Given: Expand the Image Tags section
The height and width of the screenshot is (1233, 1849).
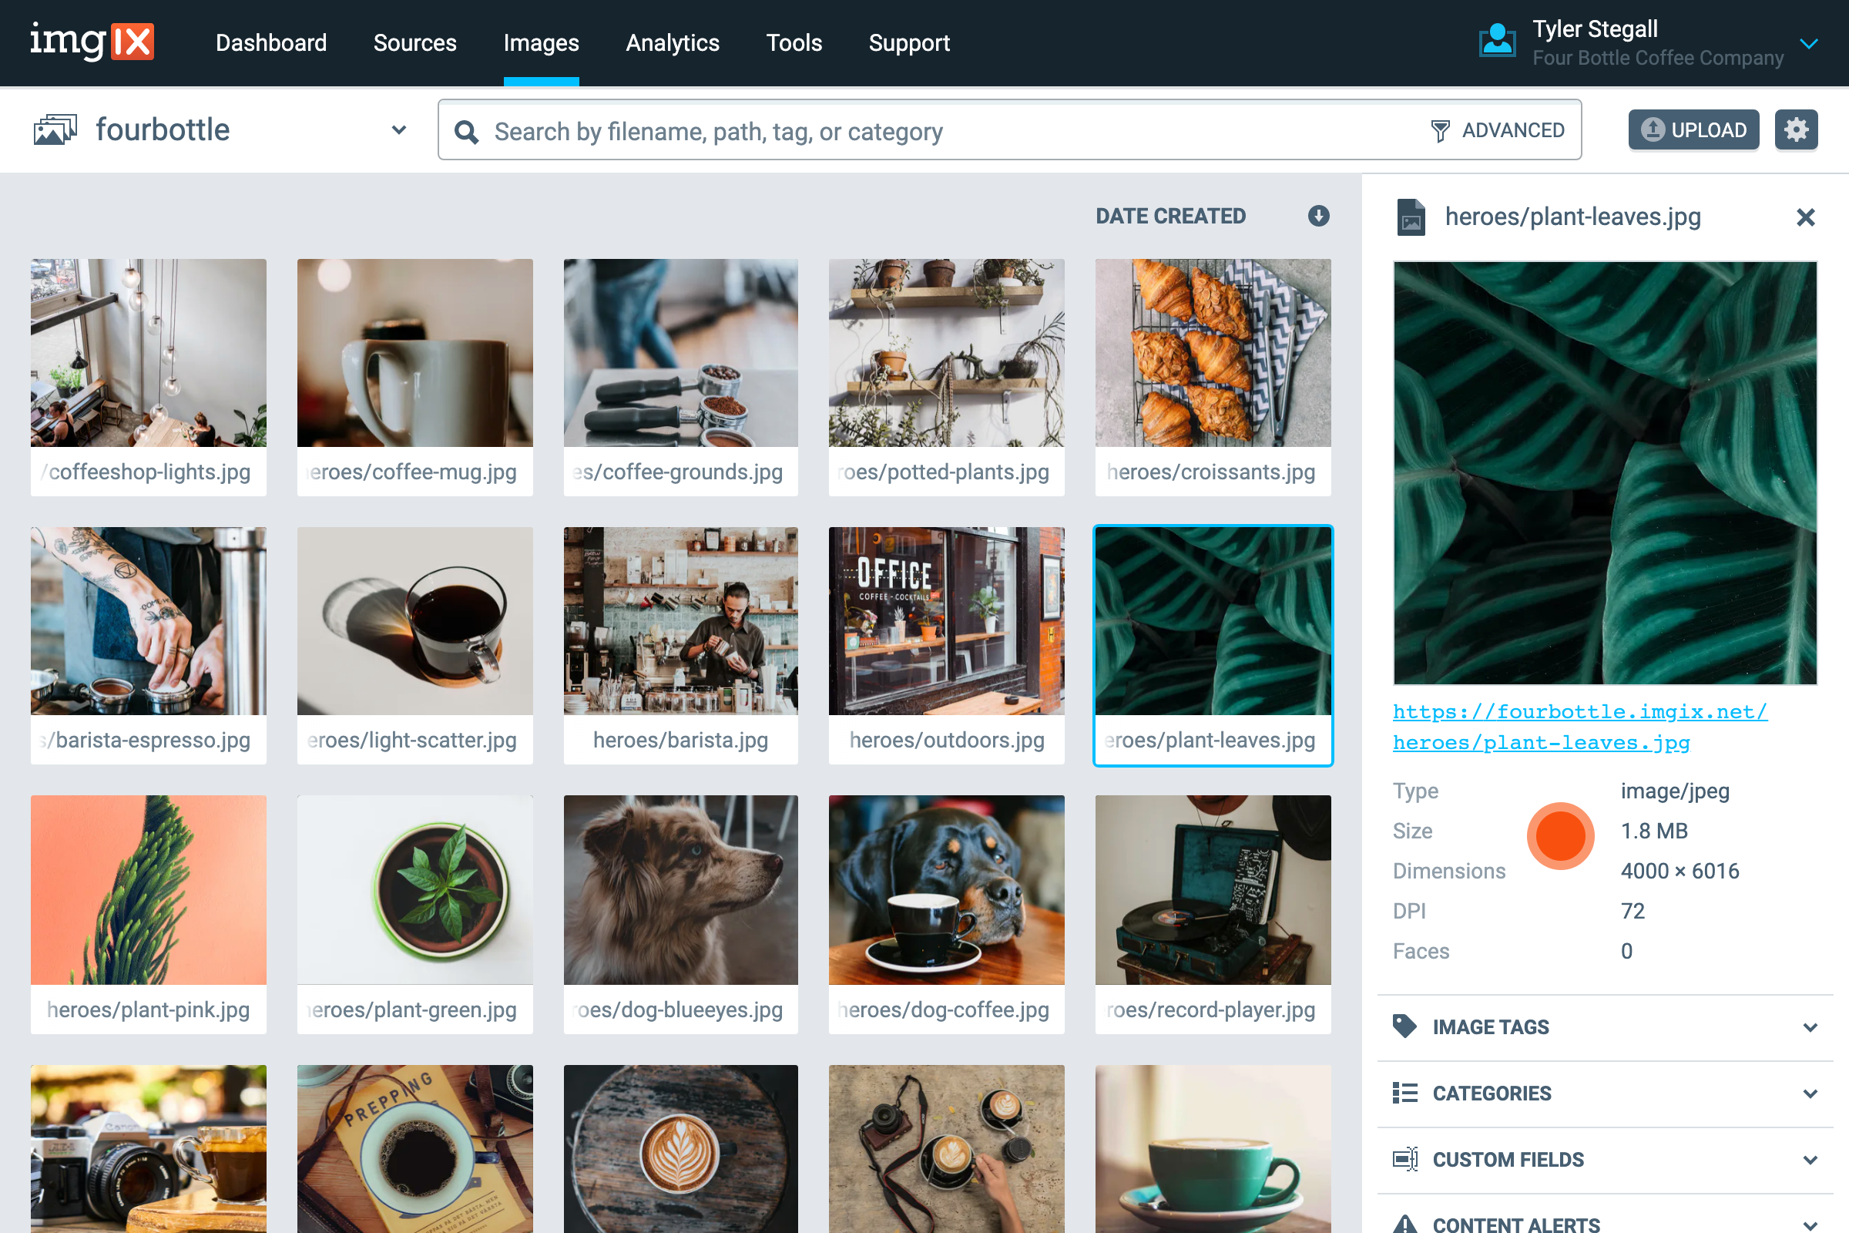Looking at the screenshot, I should click(1810, 1027).
